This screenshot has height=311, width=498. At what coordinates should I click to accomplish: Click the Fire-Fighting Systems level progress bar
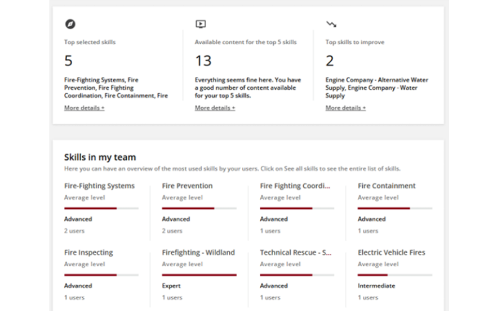101,208
